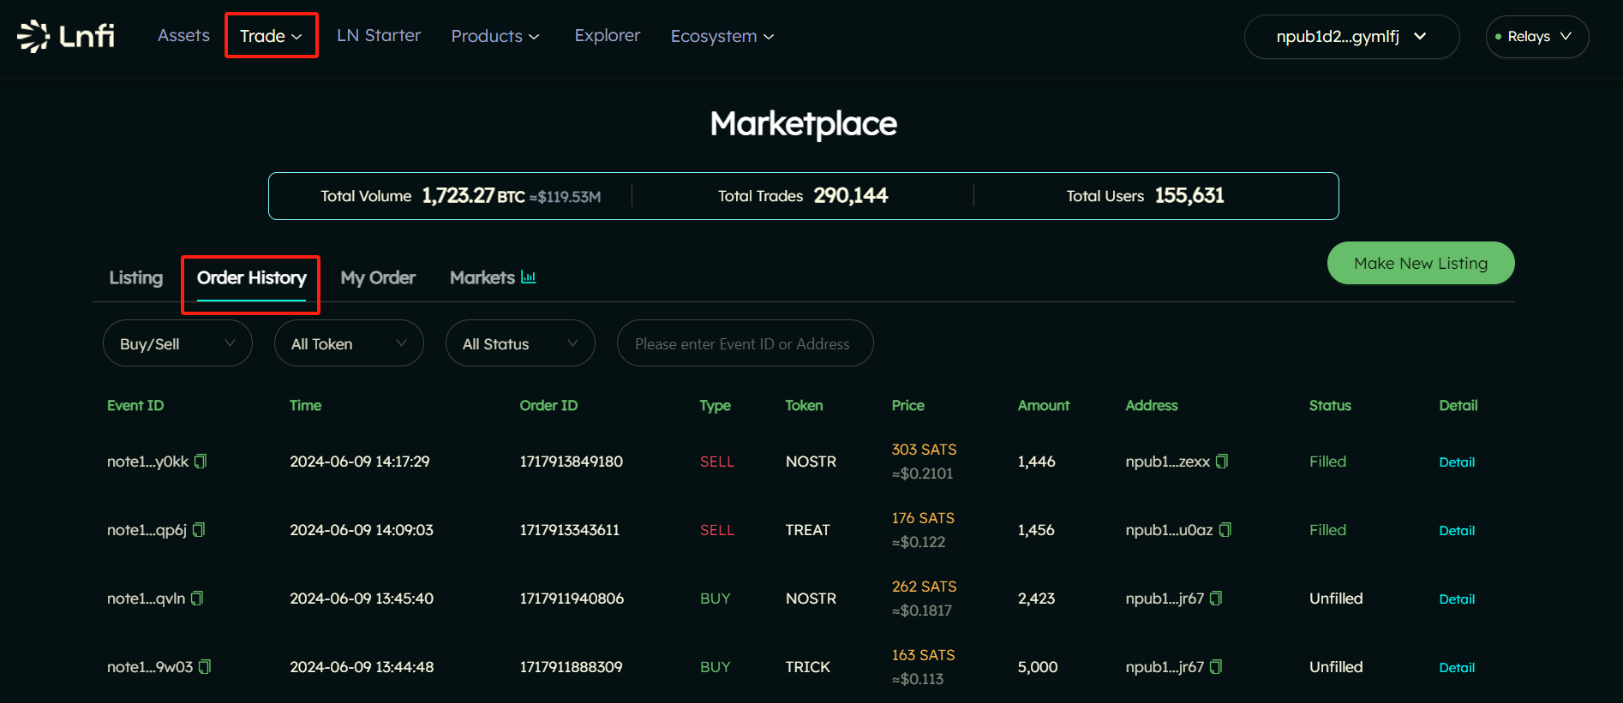Copy address npub1...u0az

pyautogui.click(x=1225, y=530)
